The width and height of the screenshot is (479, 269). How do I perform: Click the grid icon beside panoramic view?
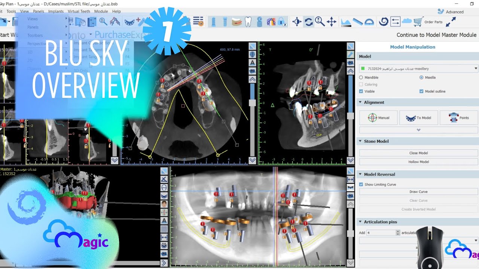[164, 229]
